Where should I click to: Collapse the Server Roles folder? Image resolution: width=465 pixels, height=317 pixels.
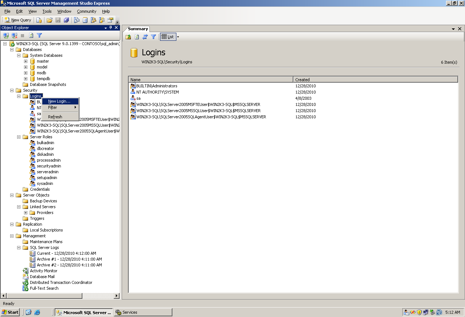[x=19, y=137]
